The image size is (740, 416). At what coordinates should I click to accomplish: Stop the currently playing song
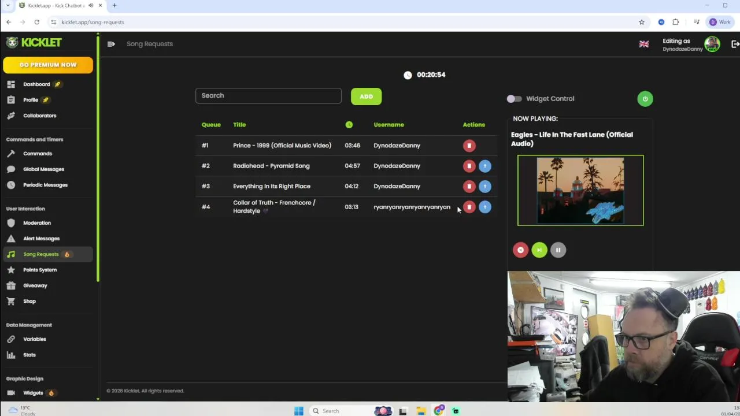coord(520,250)
